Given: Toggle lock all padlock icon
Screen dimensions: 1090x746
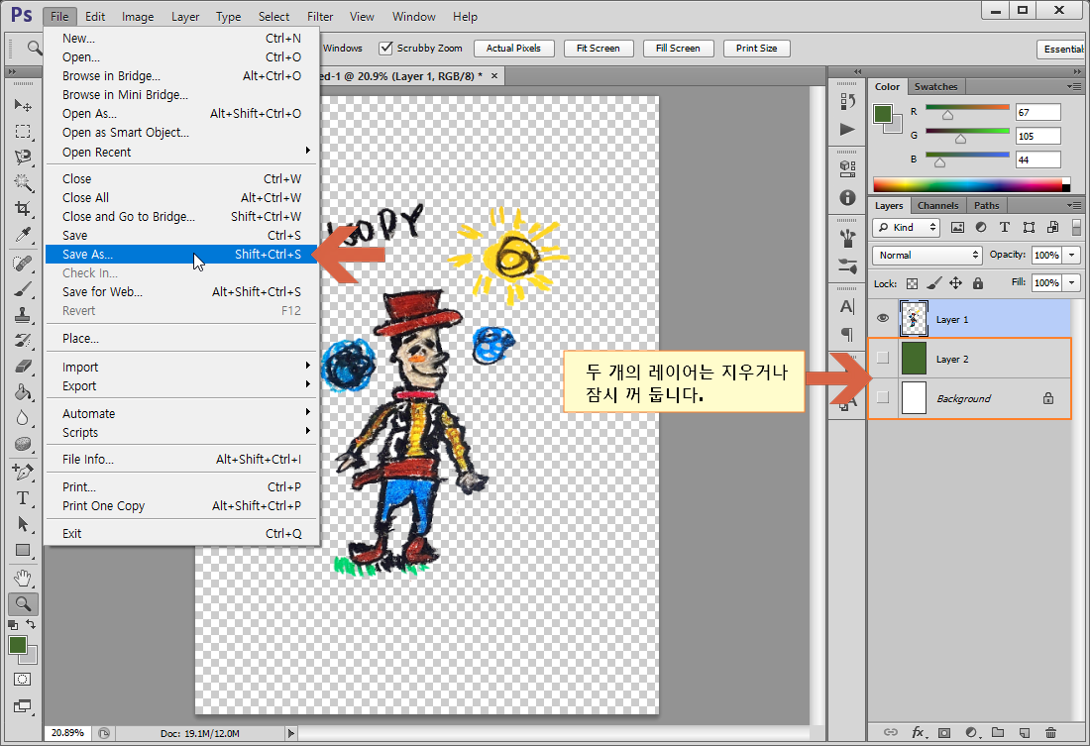Looking at the screenshot, I should coord(978,283).
